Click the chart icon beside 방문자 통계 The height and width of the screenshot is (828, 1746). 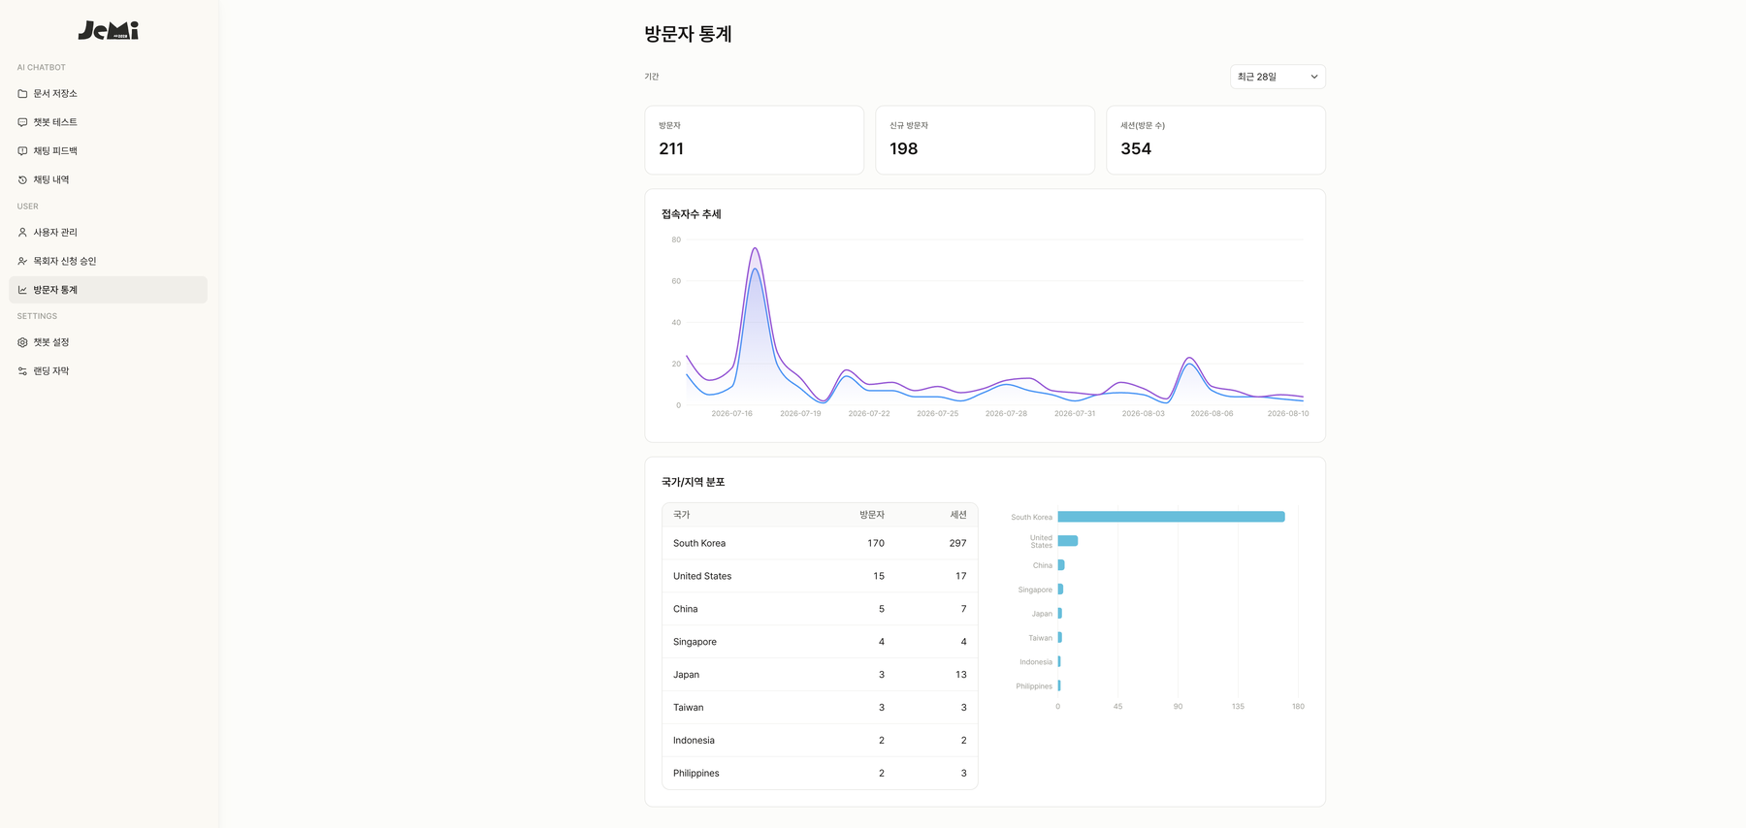click(22, 290)
